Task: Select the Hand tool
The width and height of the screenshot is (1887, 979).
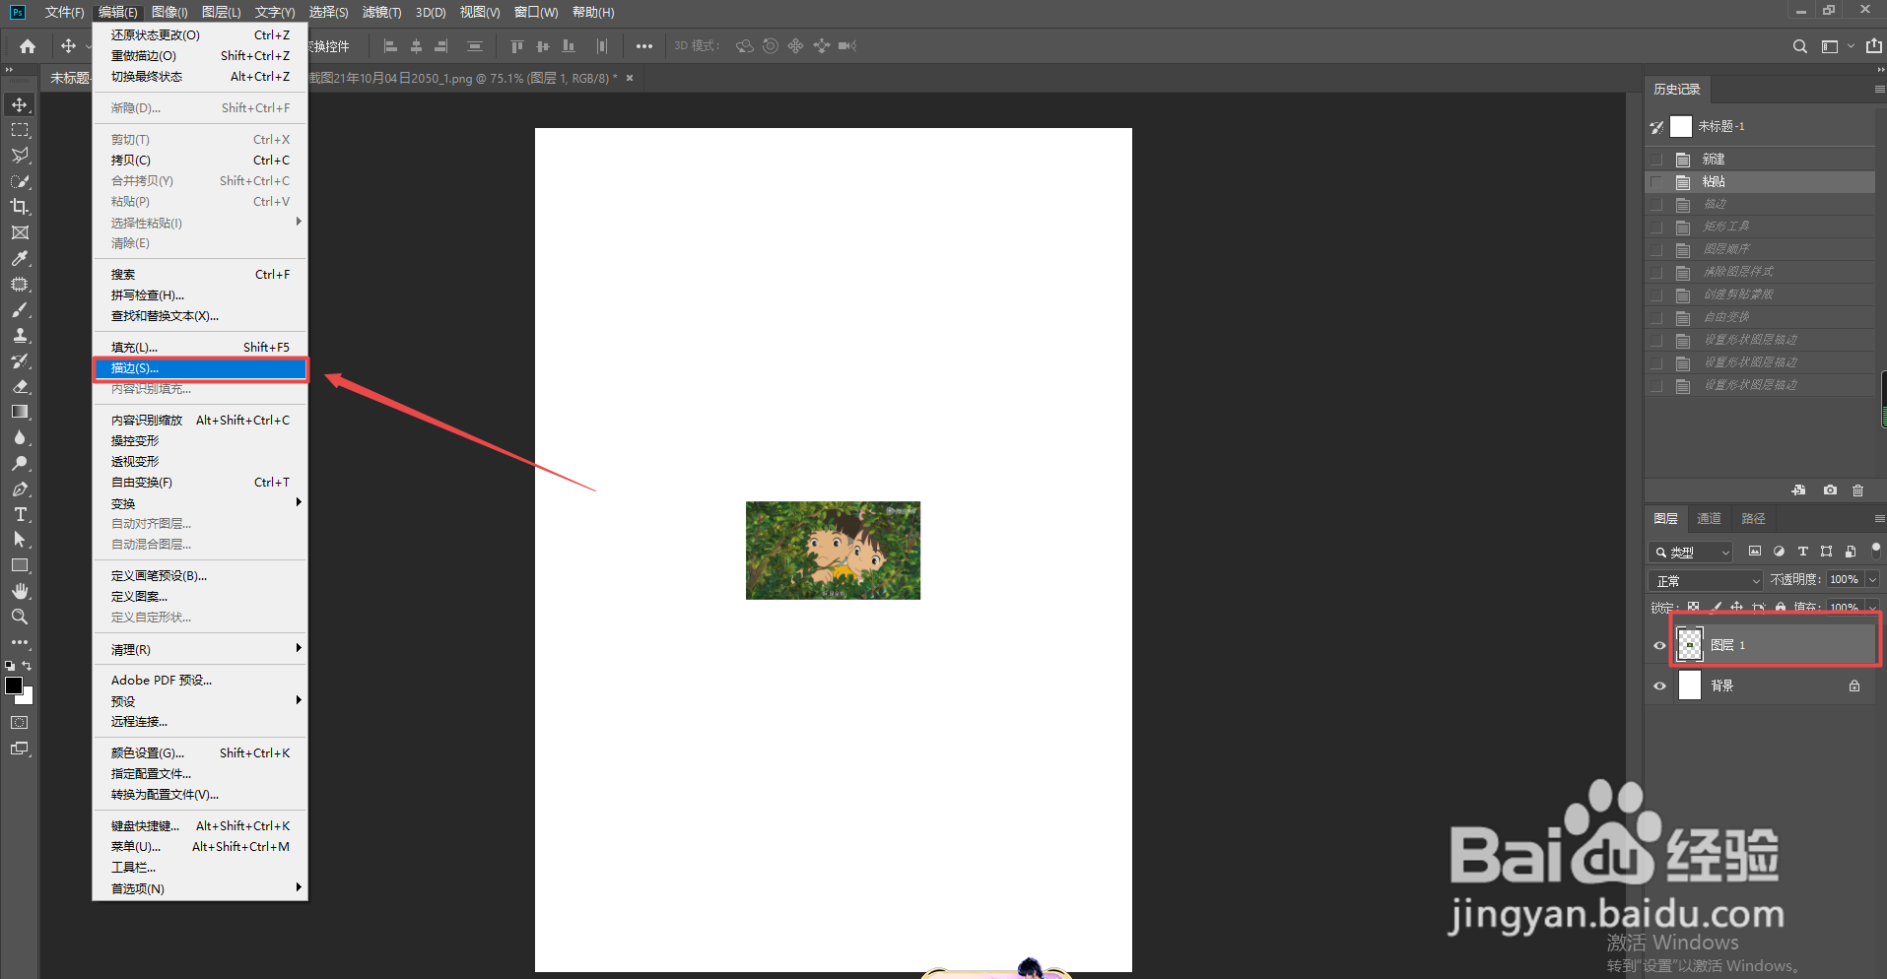Action: (x=20, y=591)
